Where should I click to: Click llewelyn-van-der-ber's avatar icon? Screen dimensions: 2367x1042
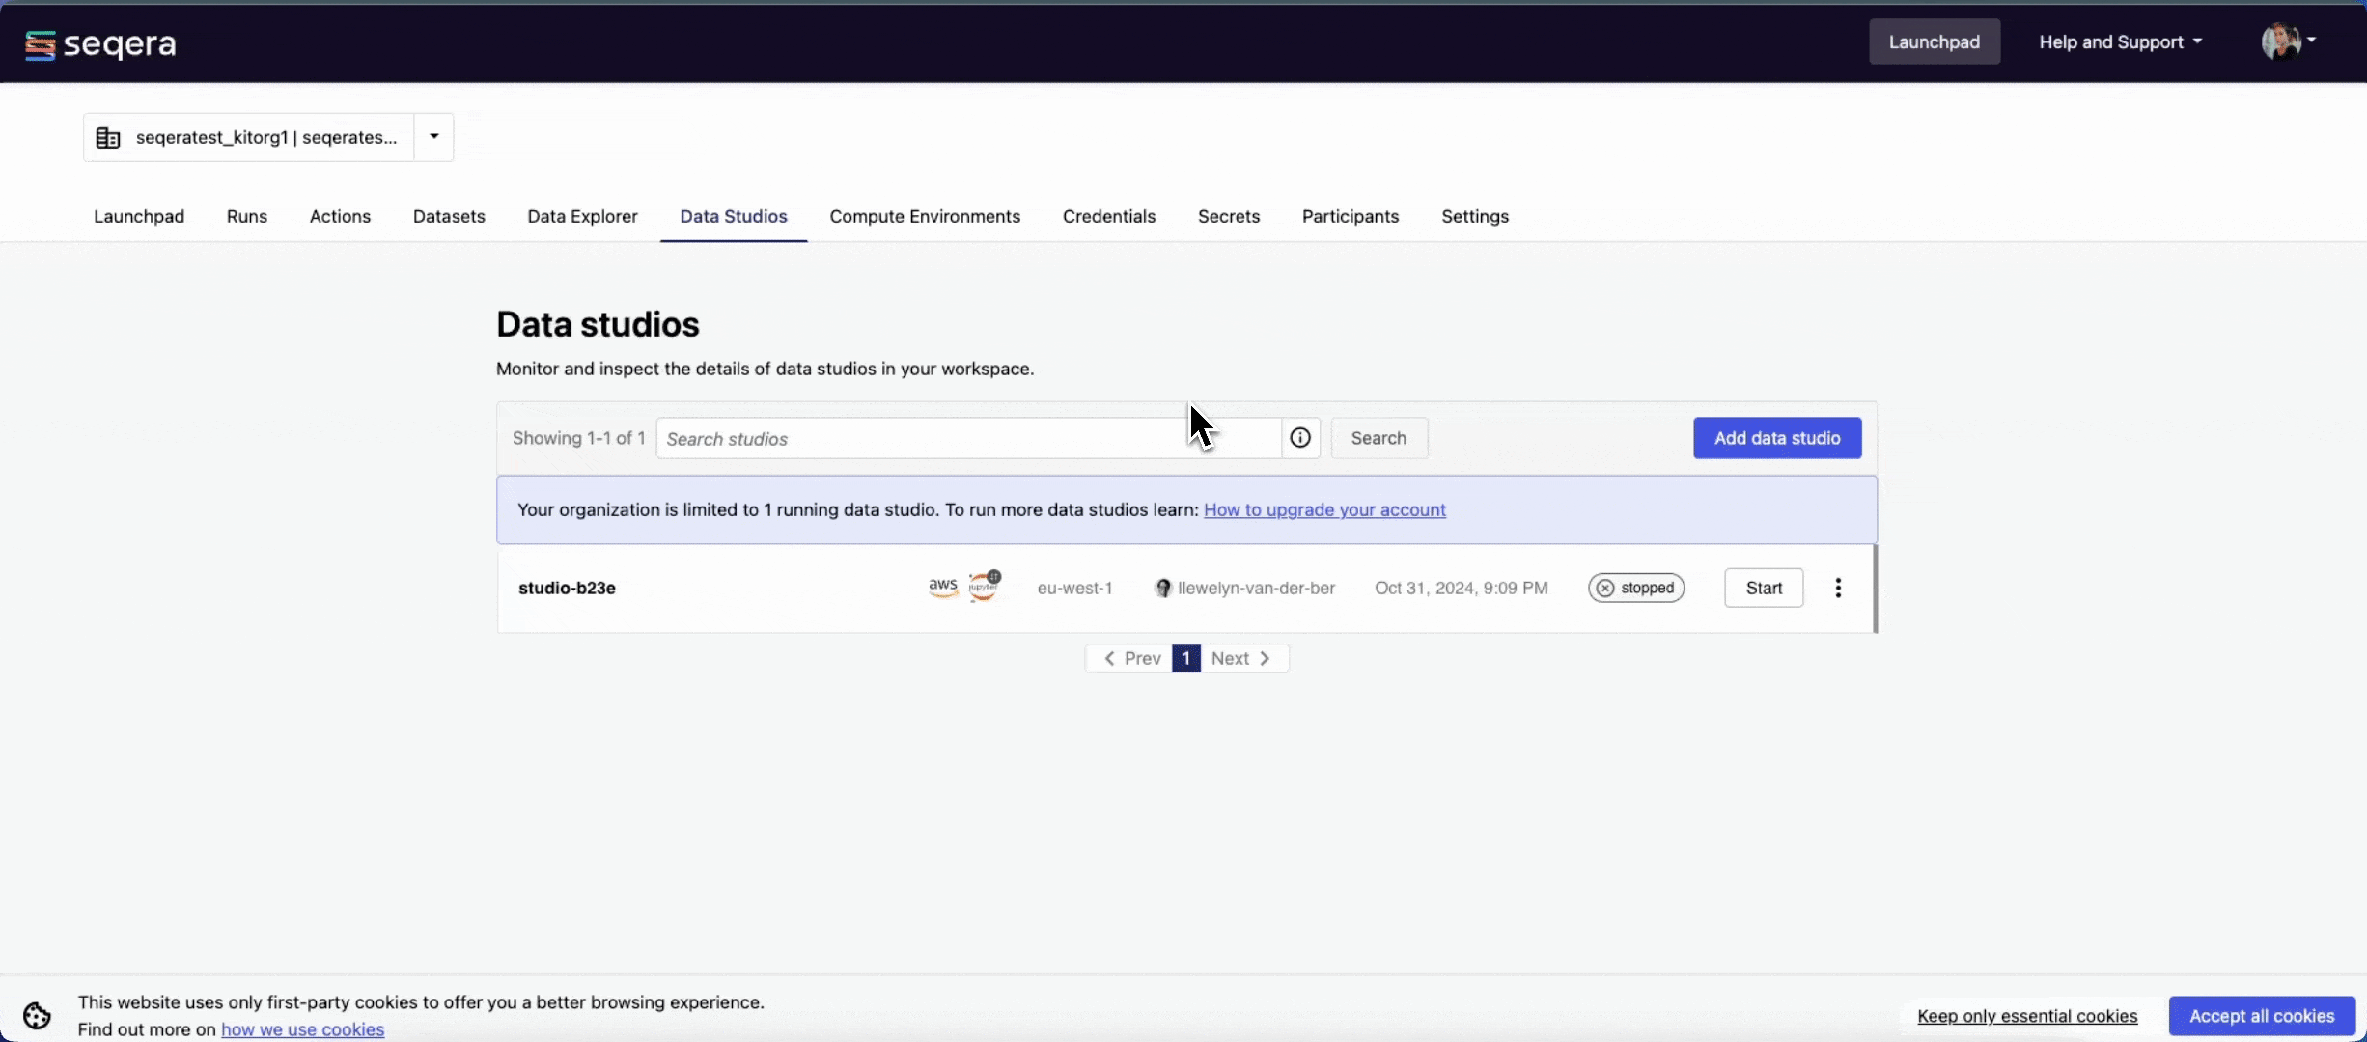(1164, 588)
